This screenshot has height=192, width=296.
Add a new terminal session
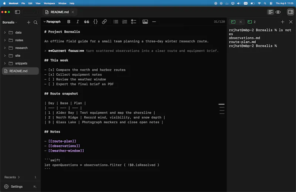[282, 22]
